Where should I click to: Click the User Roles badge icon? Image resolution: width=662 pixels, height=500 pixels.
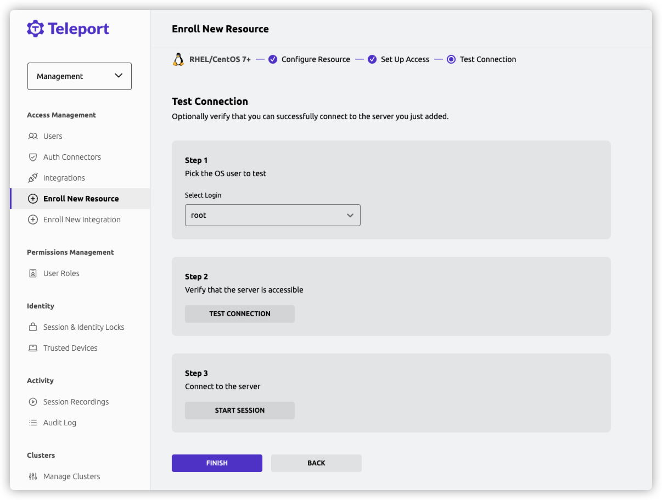pos(33,273)
